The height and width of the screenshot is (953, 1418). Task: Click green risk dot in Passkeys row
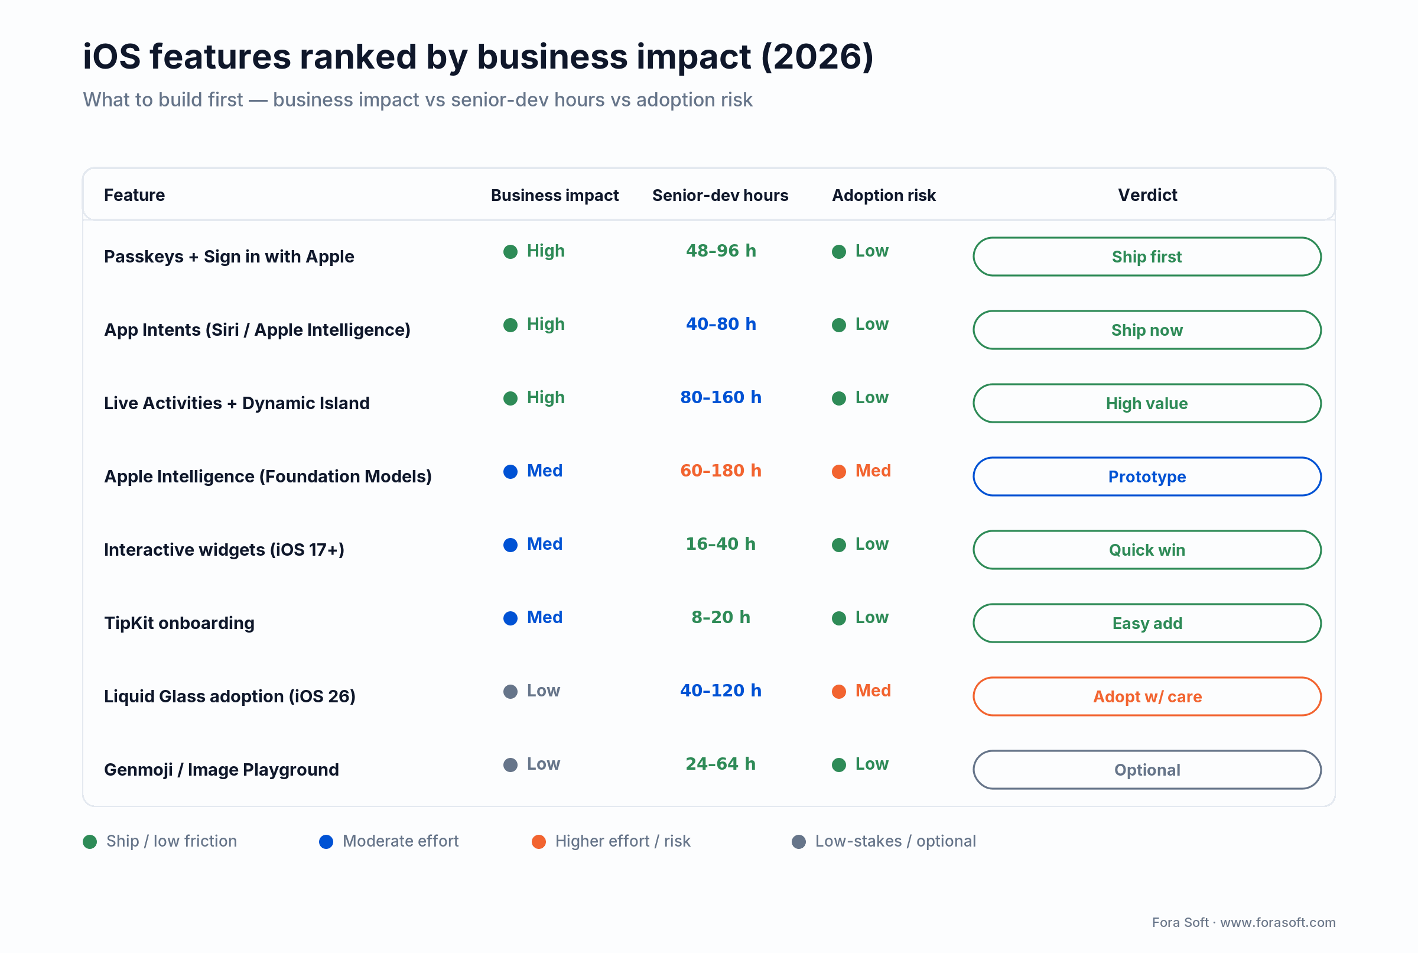point(838,252)
